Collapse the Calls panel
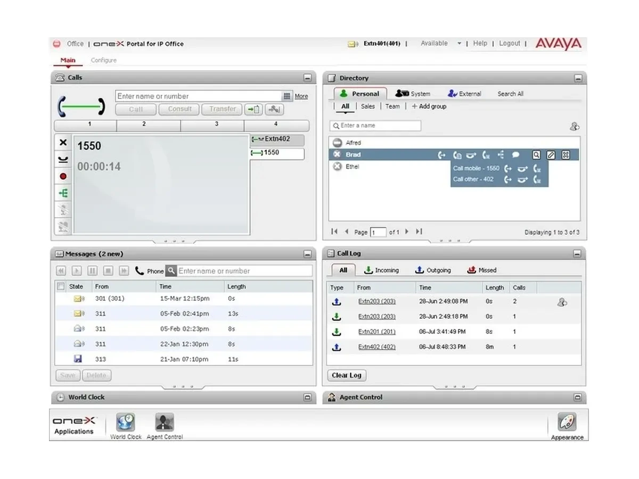The width and height of the screenshot is (639, 479). tap(307, 78)
